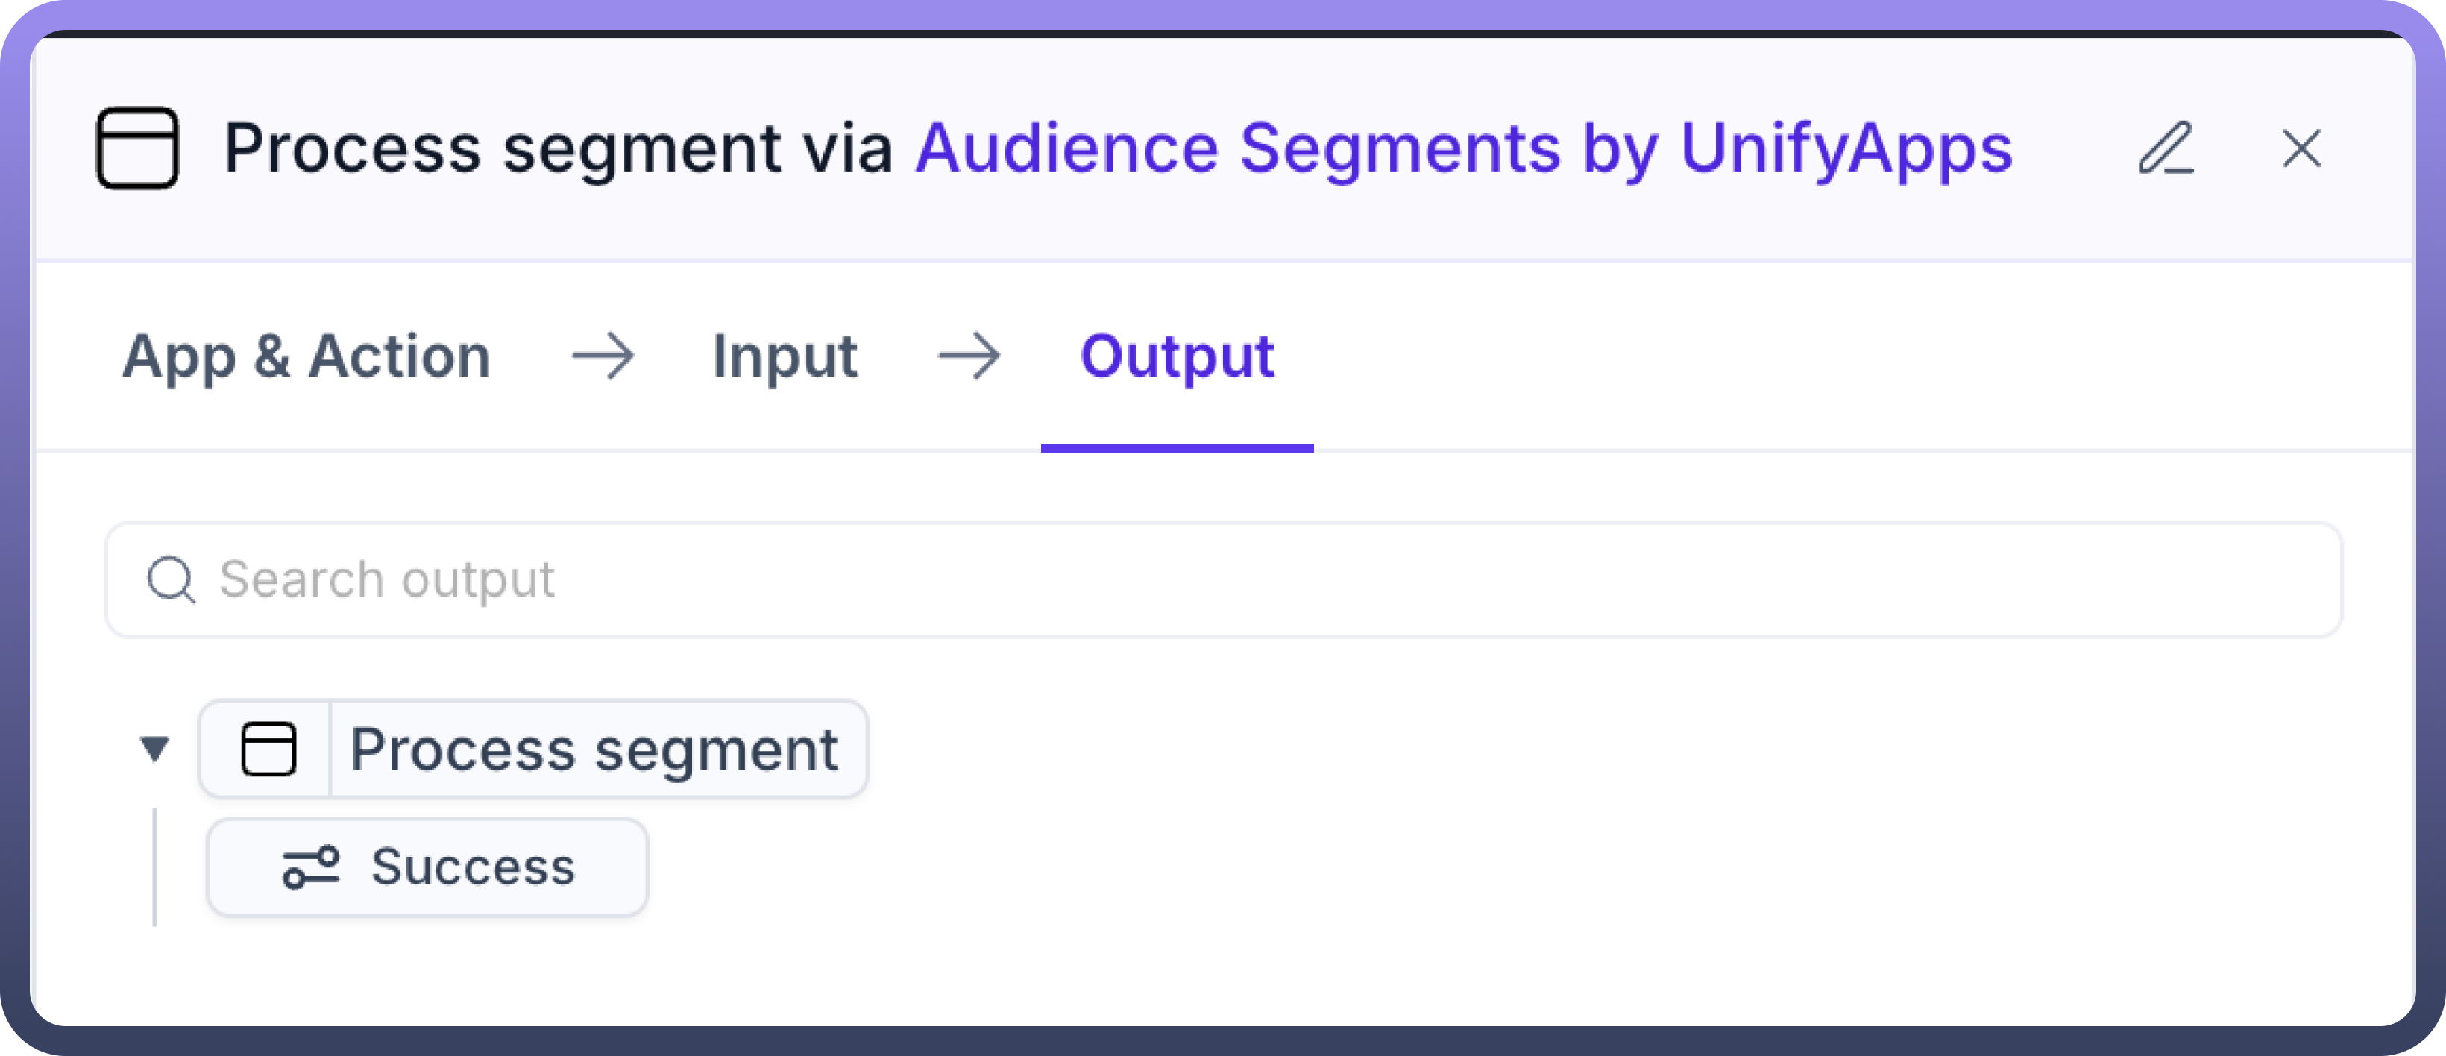Viewport: 2446px width, 1056px height.
Task: Focus the Search output field
Action: point(1234,579)
